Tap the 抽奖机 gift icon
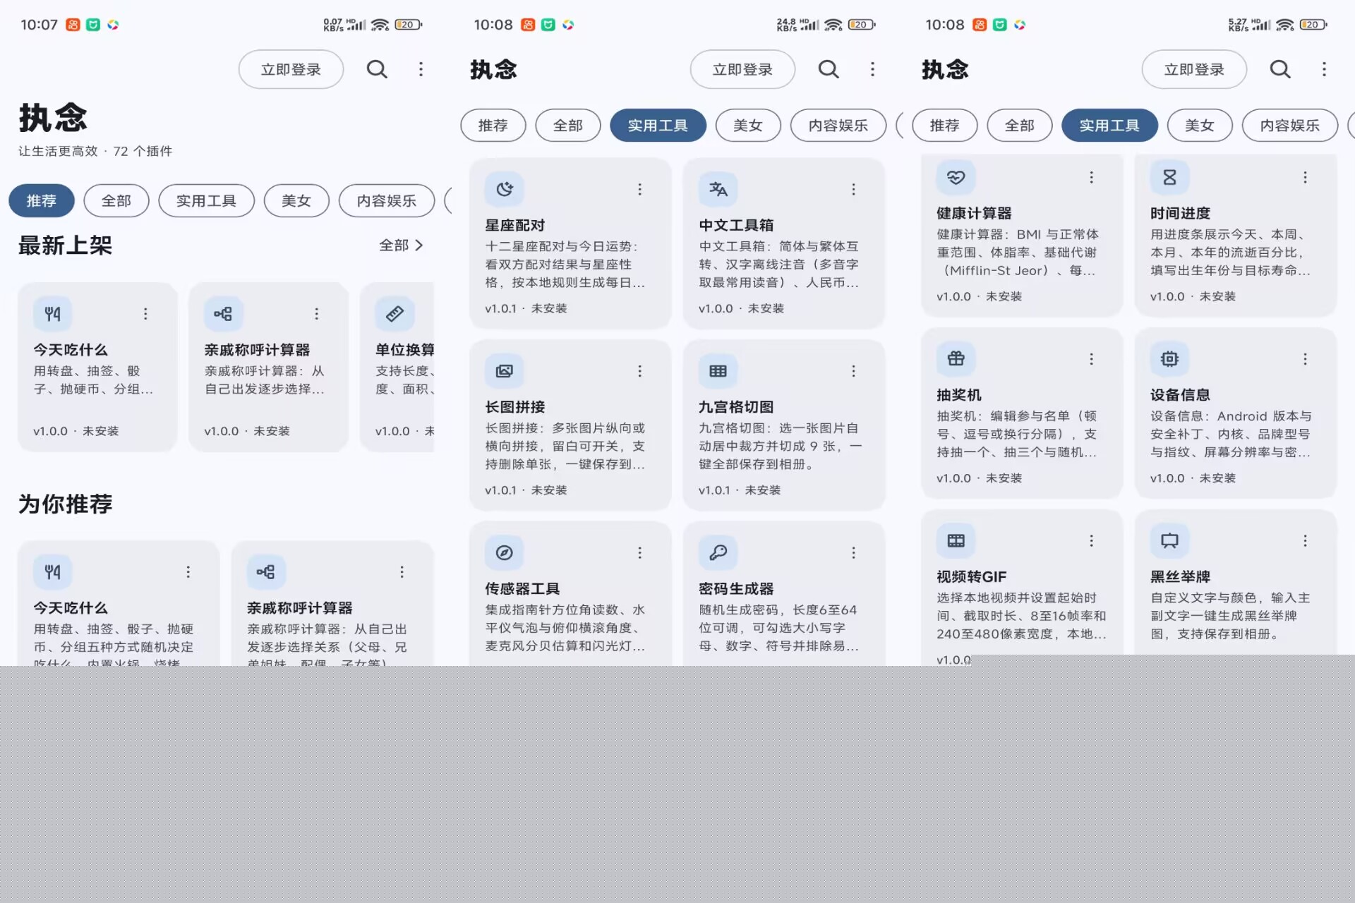This screenshot has height=903, width=1355. pyautogui.click(x=956, y=359)
